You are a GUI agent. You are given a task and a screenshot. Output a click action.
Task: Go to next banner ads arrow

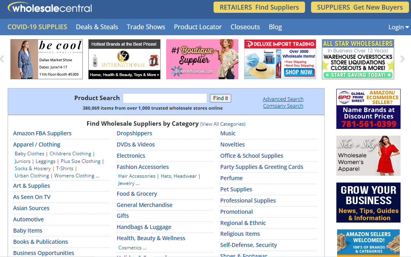(x=402, y=59)
